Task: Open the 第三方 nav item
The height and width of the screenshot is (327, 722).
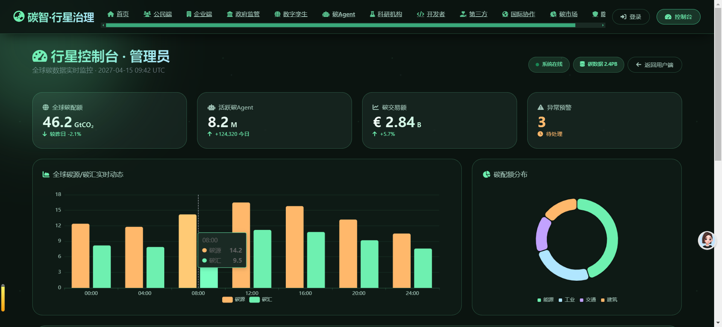Action: [x=474, y=14]
